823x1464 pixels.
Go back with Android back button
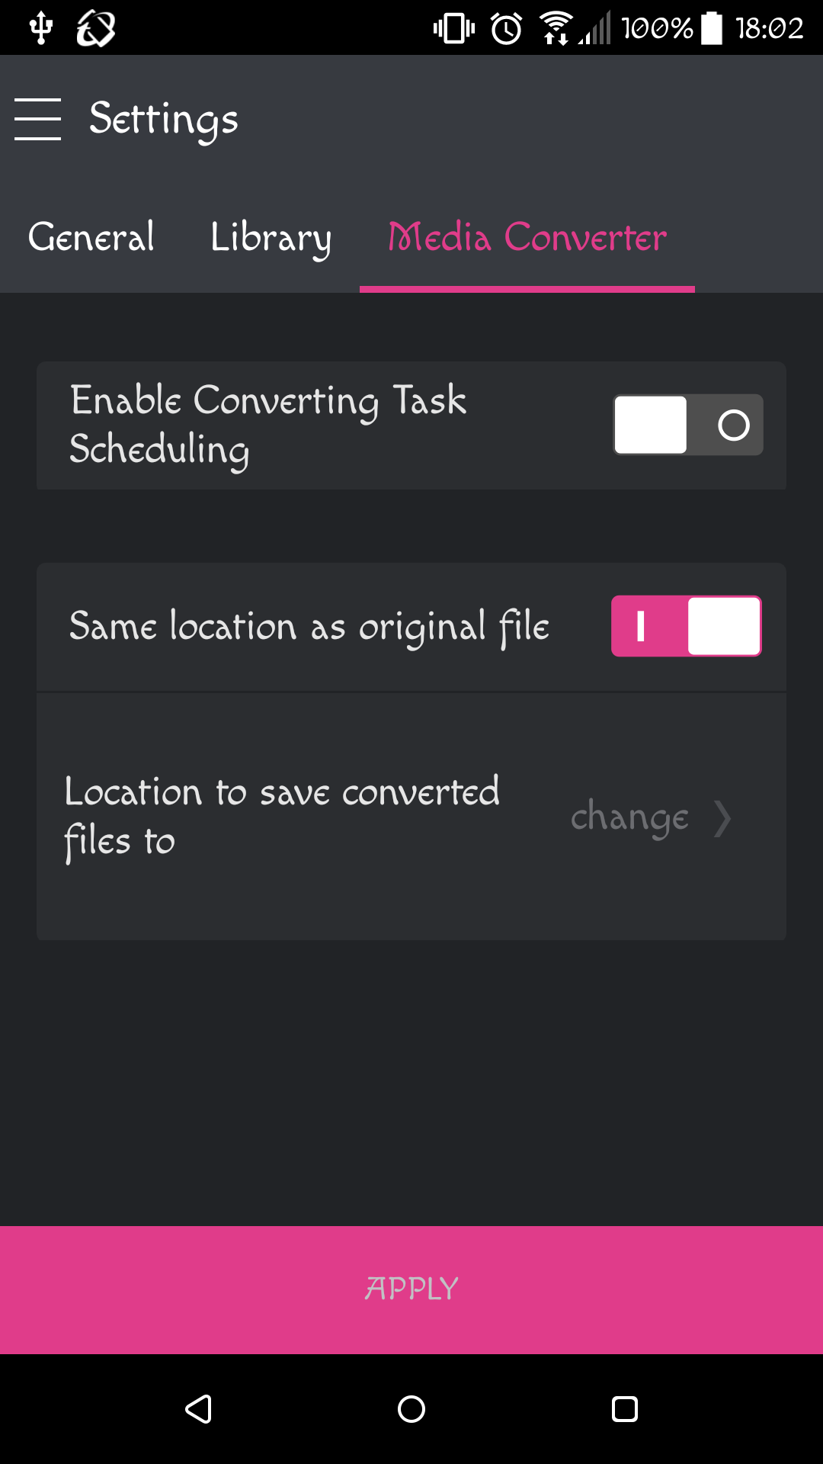pyautogui.click(x=199, y=1409)
